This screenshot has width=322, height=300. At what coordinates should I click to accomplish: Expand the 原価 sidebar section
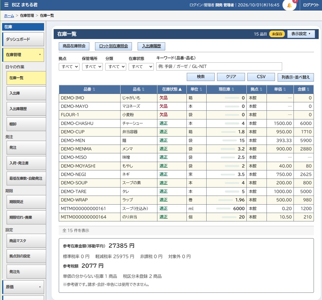pyautogui.click(x=23, y=287)
